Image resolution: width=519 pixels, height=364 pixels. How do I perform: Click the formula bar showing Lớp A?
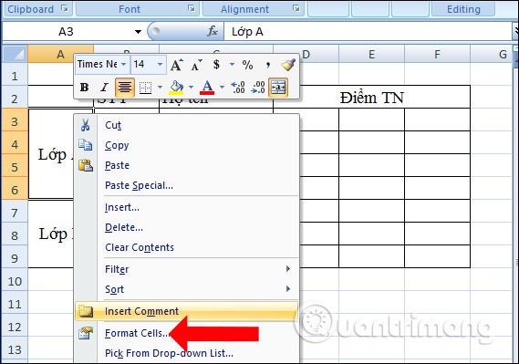click(x=368, y=32)
